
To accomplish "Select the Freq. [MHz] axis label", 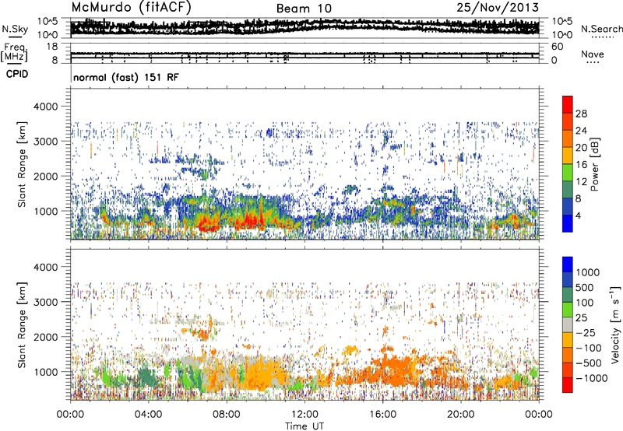I will 14,53.
